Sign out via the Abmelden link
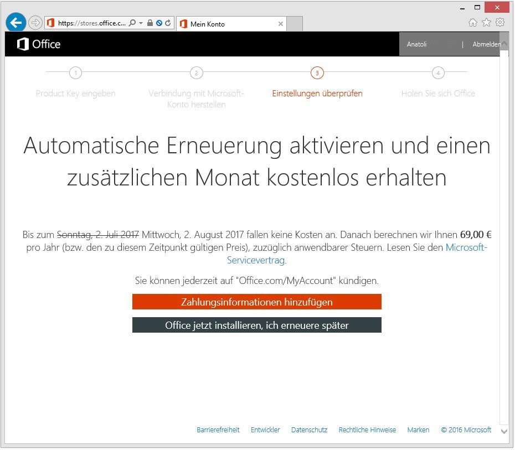The image size is (515, 450). click(x=487, y=44)
